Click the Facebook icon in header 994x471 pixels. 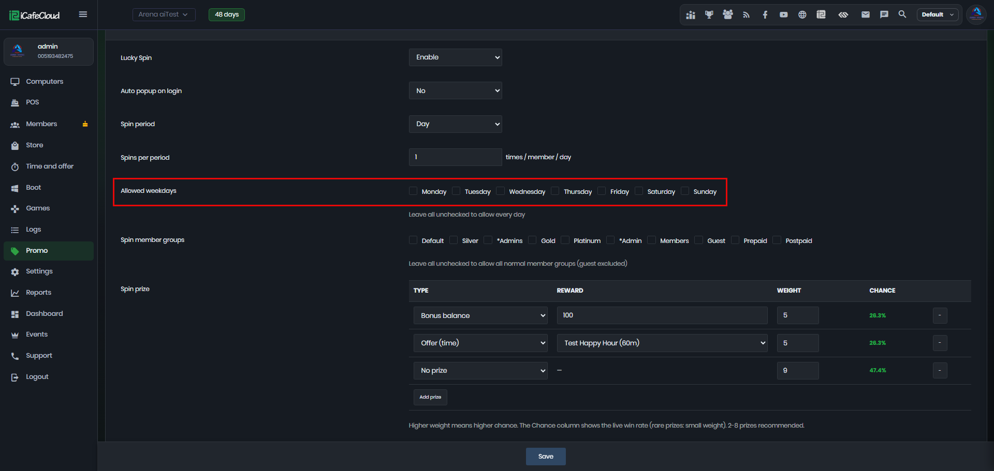[x=765, y=14]
